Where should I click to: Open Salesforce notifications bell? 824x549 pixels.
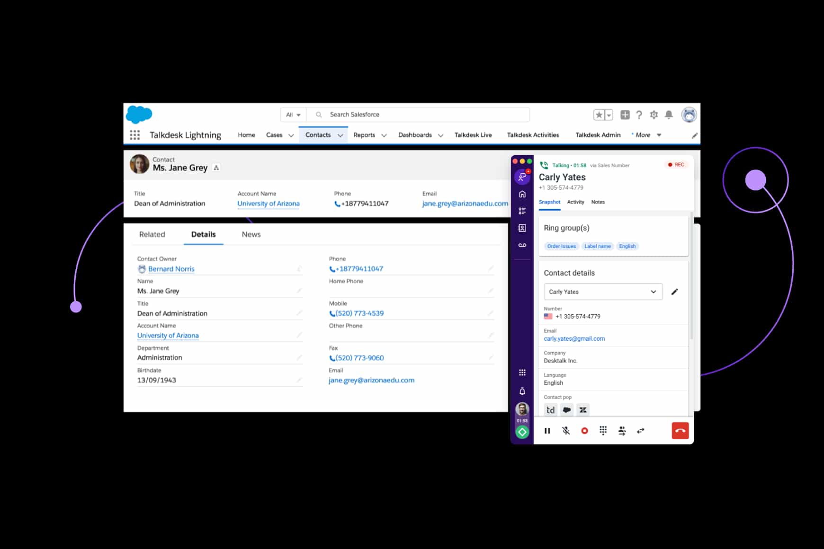click(669, 115)
